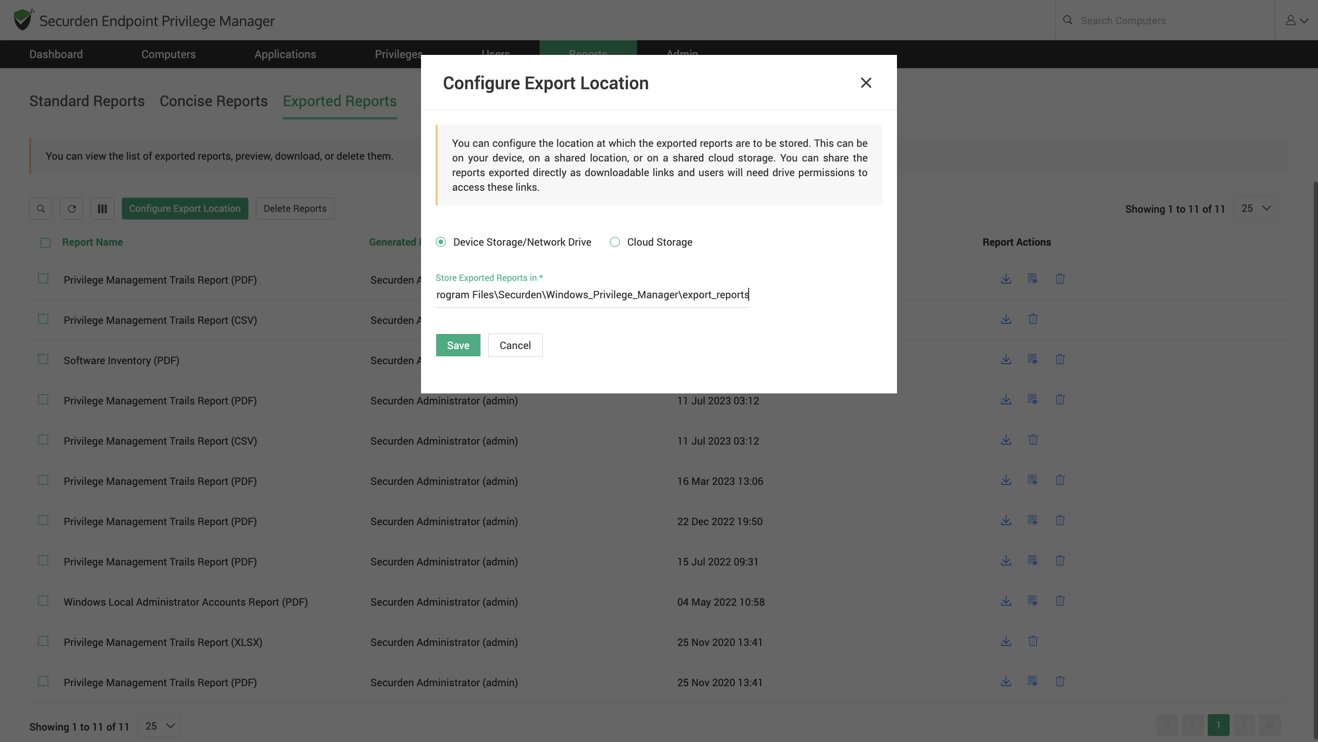
Task: Check the XLSX Trails Report row
Action: (43, 641)
